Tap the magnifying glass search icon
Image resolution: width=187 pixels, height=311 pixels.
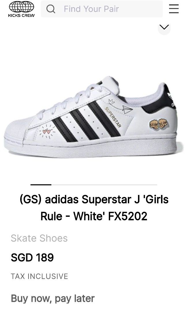pos(51,9)
